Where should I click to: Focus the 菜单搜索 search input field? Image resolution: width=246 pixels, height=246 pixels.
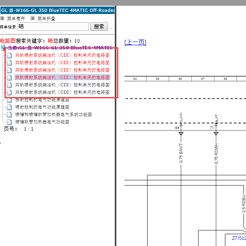pyautogui.click(x=53, y=27)
